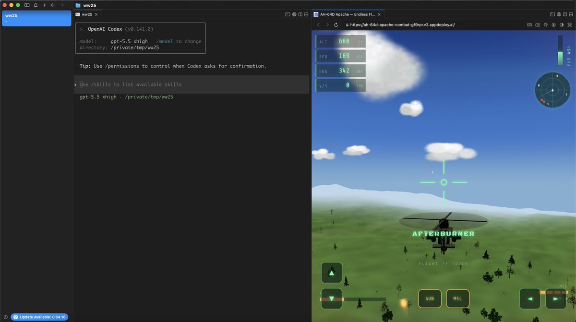
Task: Launch missile with MSL button
Action: pos(458,298)
